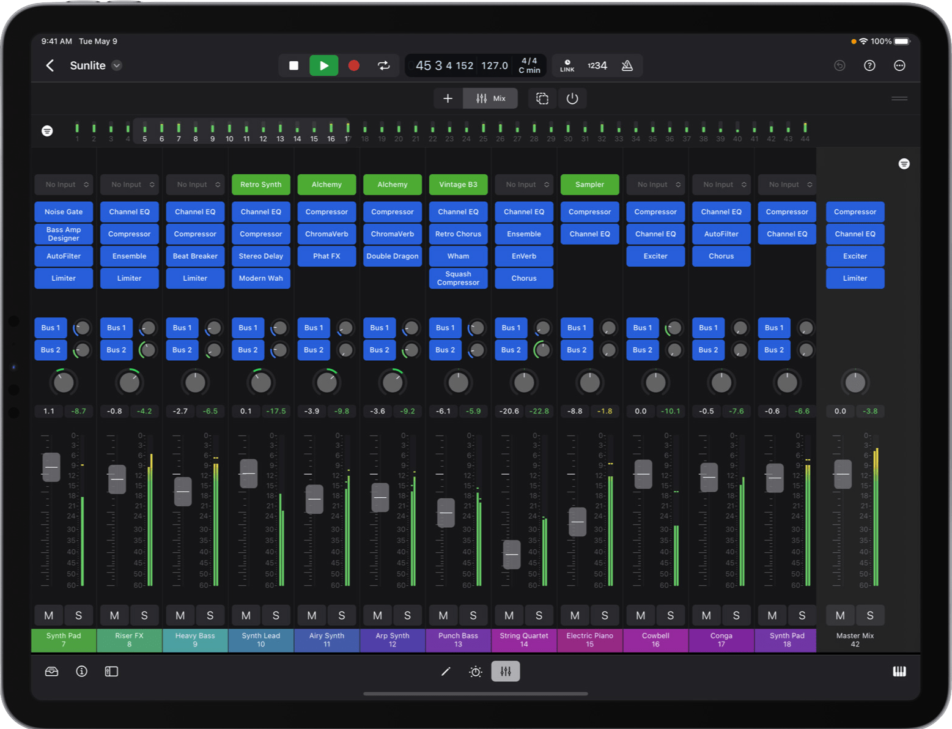
Task: Open the Bass Amp Designer plug-in
Action: 64,234
